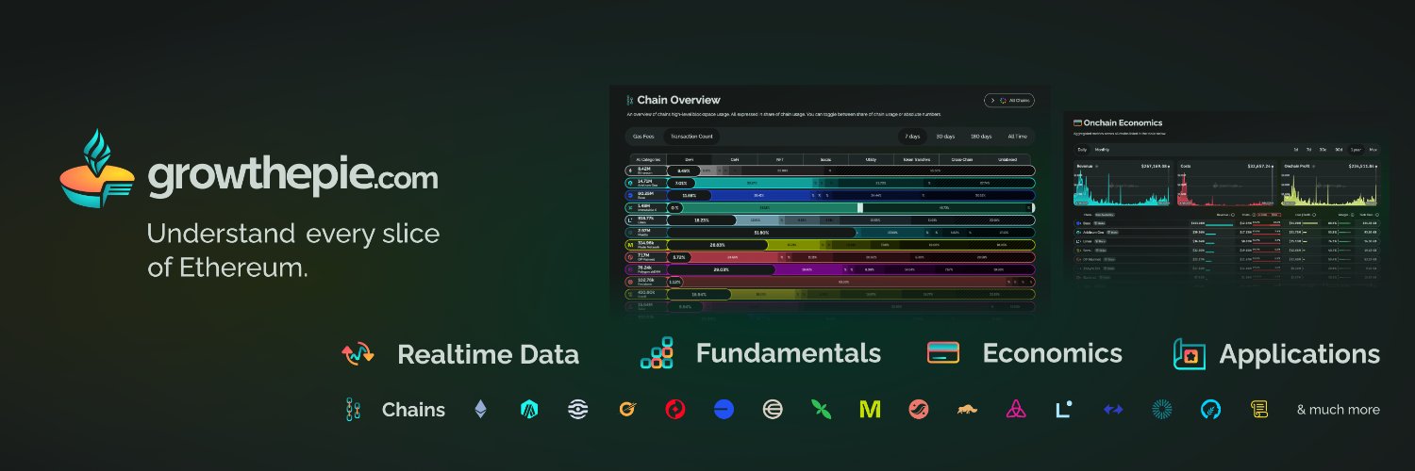Screen dimensions: 1415x471
Task: Open the Fundamentals label
Action: [x=789, y=353]
